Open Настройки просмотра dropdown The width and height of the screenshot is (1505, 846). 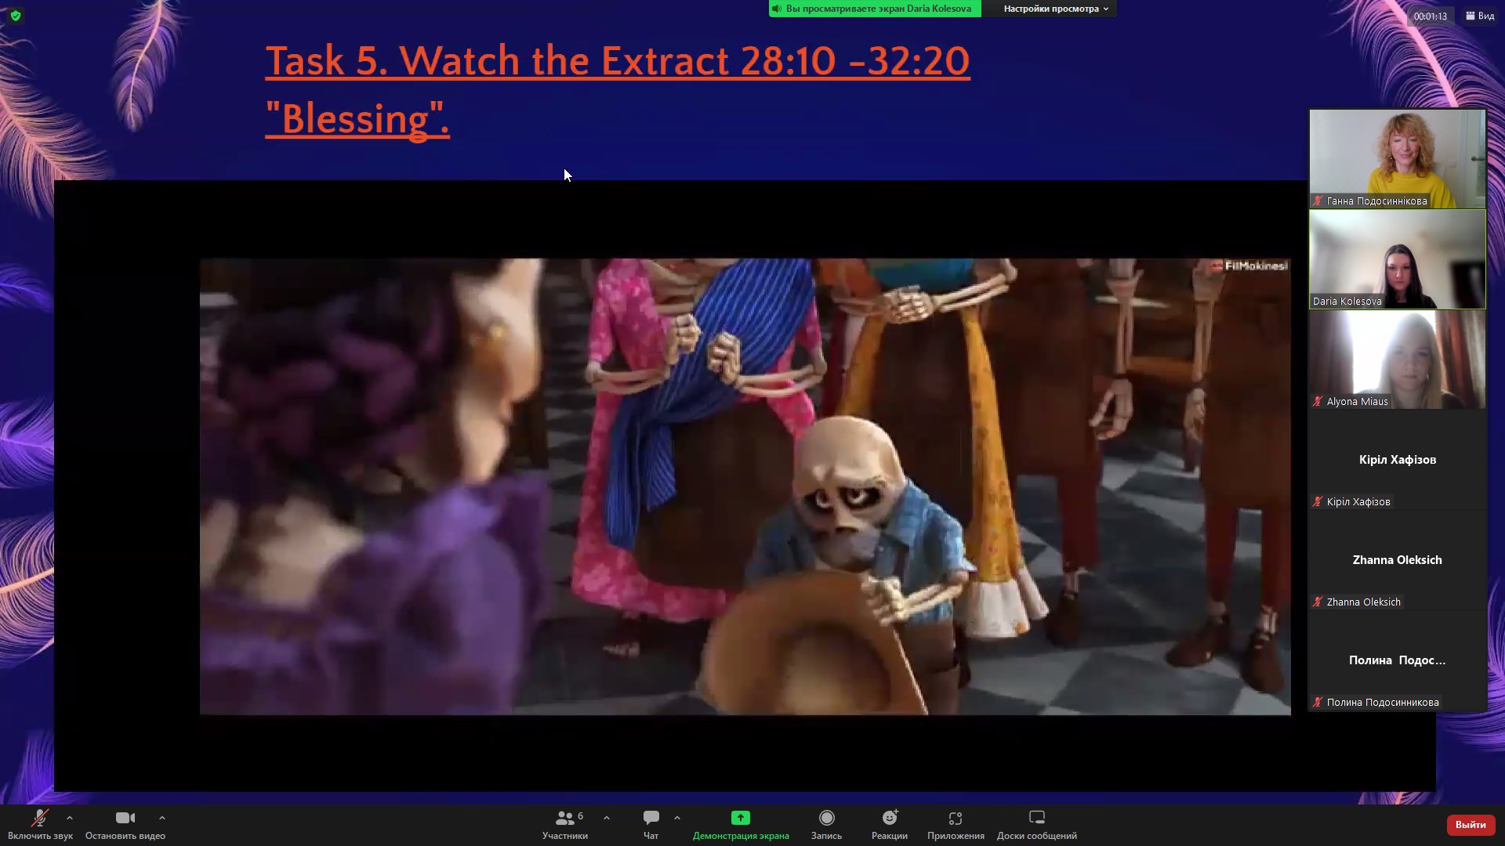pos(1055,9)
